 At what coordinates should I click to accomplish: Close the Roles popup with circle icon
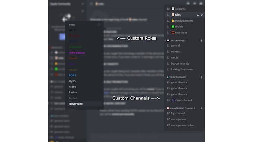99,25
